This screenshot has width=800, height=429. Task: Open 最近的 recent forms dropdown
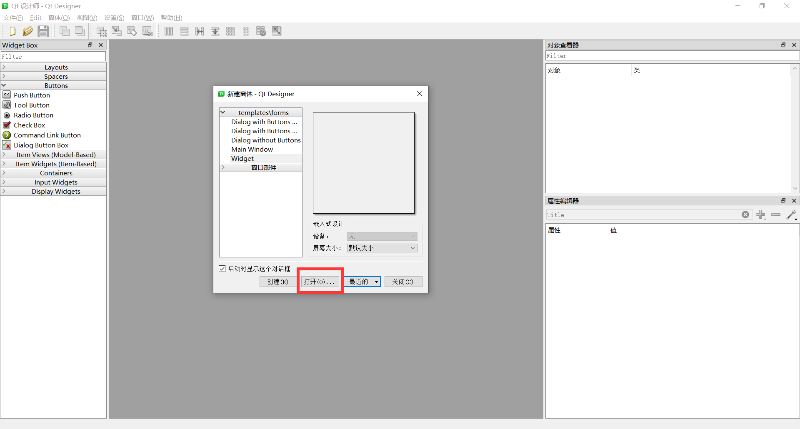coord(362,282)
